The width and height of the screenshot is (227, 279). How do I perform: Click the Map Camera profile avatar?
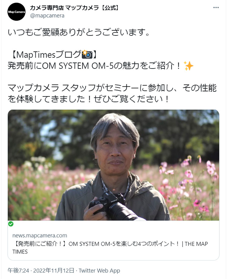[x=17, y=12]
